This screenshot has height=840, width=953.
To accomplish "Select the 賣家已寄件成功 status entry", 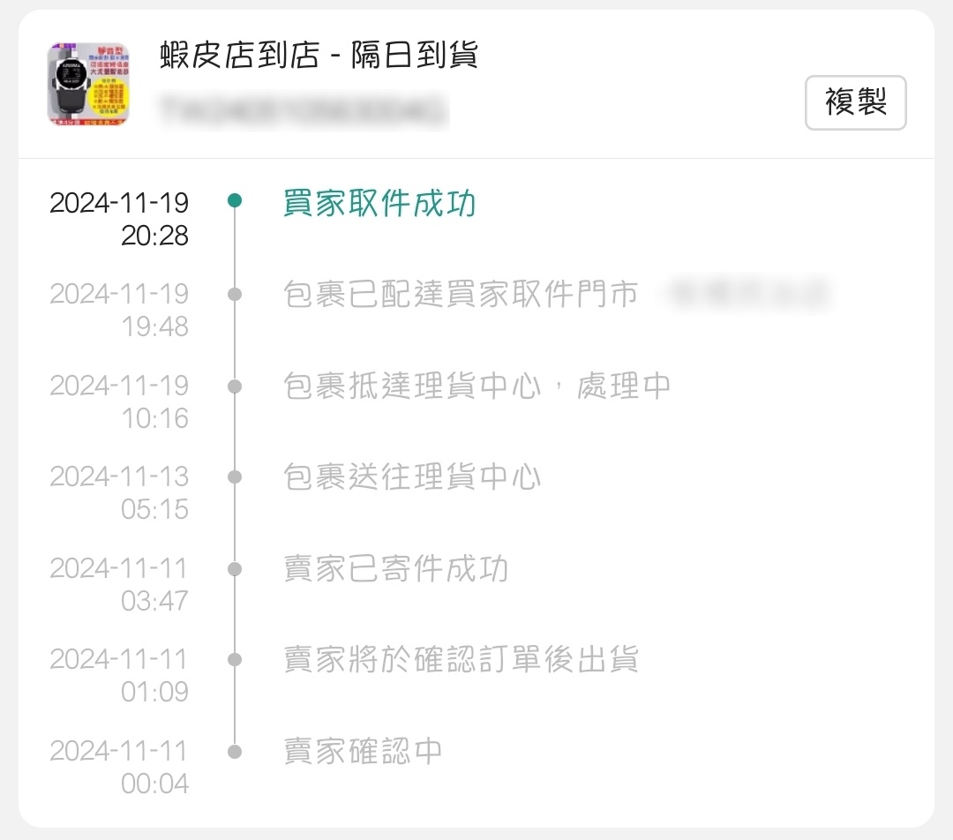I will click(x=395, y=569).
